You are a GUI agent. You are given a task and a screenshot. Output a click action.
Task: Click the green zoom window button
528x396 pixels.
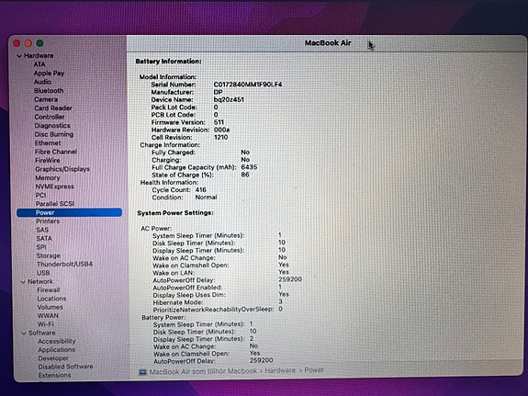39,43
